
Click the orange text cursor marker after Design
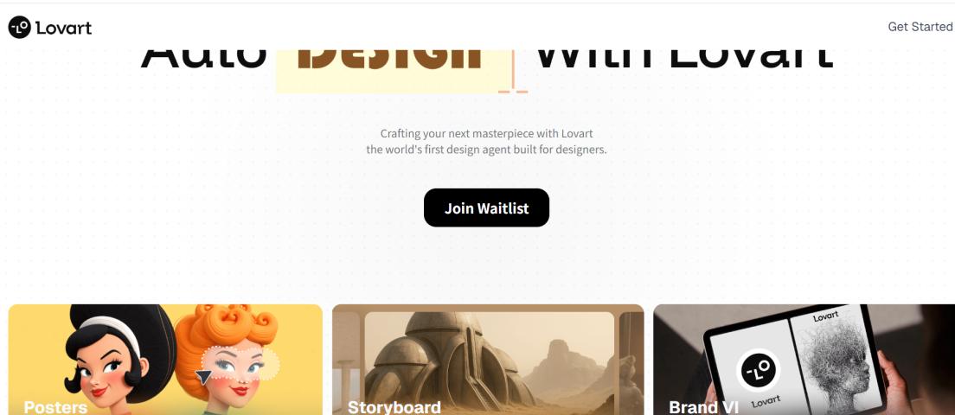pyautogui.click(x=513, y=71)
